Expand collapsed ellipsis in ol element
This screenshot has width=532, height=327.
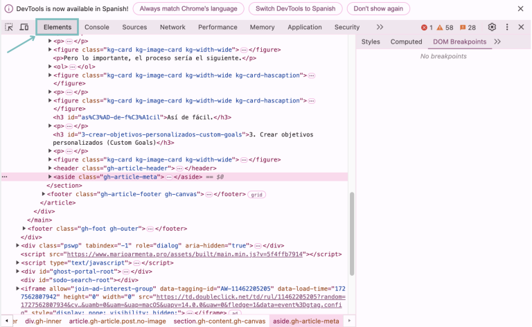(73, 67)
